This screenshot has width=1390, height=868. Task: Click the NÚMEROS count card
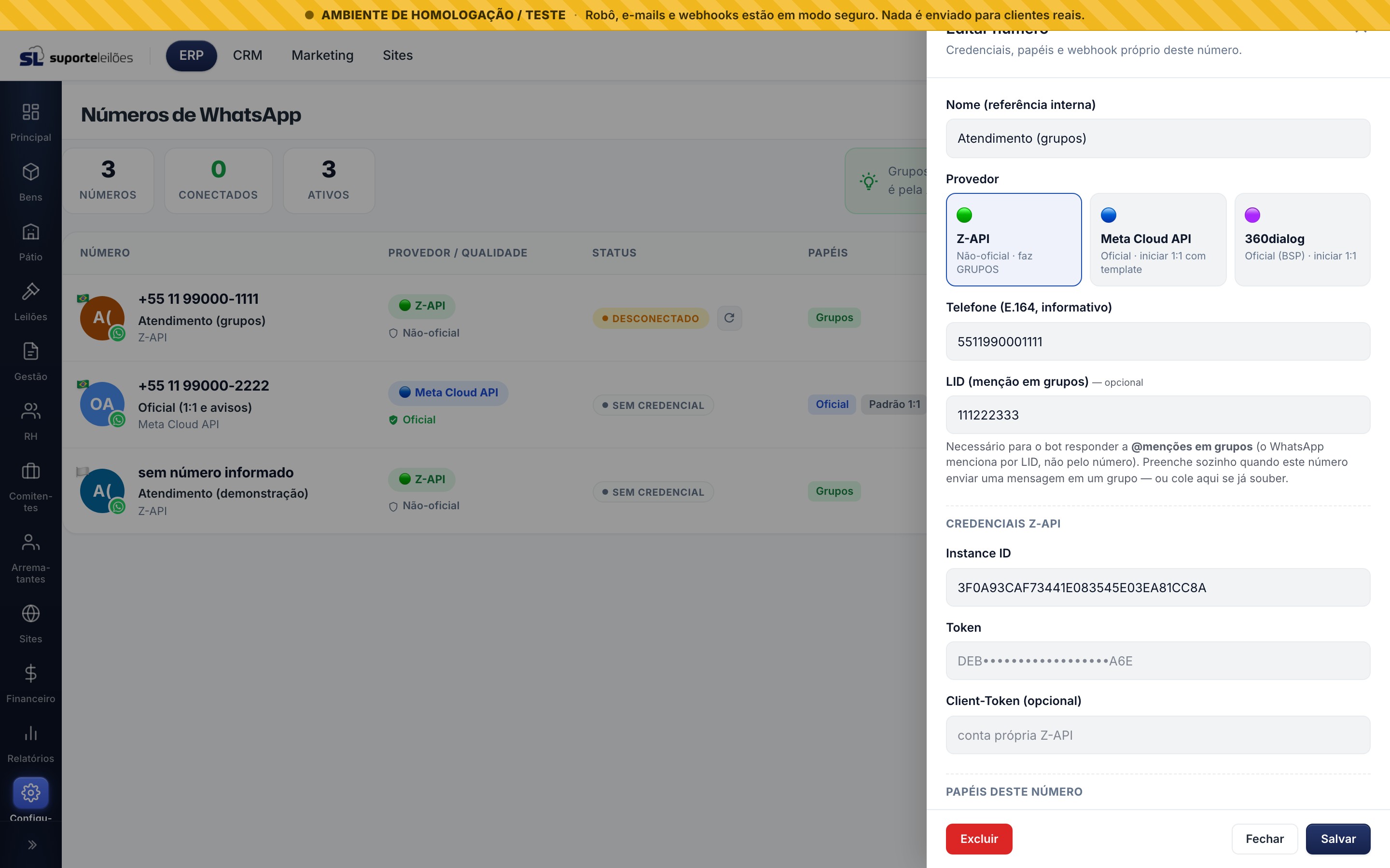click(108, 181)
